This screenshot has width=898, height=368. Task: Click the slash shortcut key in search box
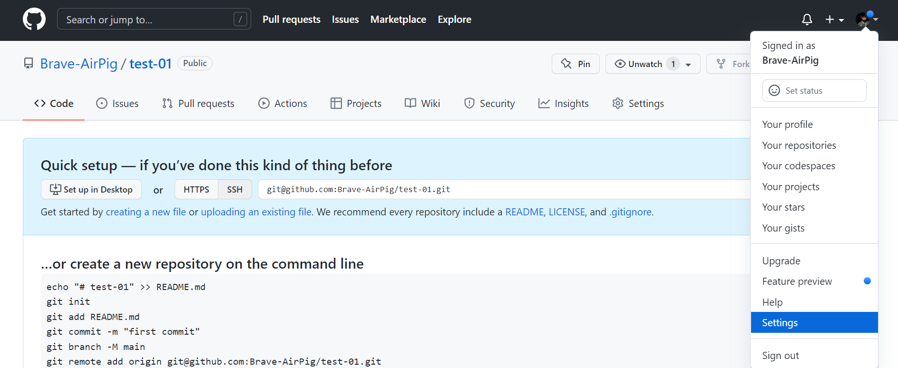pos(240,19)
